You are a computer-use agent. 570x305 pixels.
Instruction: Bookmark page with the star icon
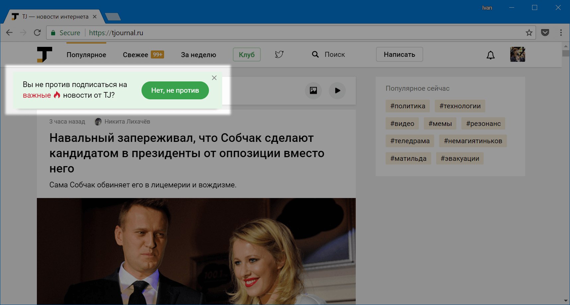point(529,33)
